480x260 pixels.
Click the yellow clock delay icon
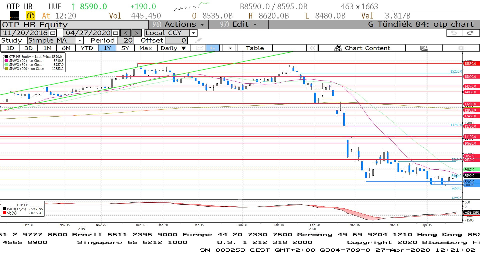[x=30, y=16]
